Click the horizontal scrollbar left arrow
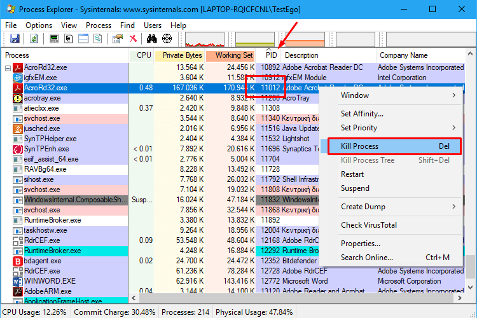 [134, 298]
